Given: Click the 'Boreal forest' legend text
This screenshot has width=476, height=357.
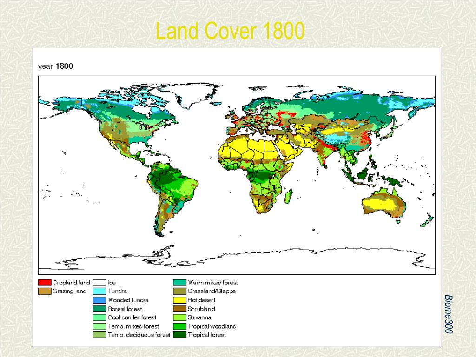Looking at the screenshot, I should [x=125, y=309].
